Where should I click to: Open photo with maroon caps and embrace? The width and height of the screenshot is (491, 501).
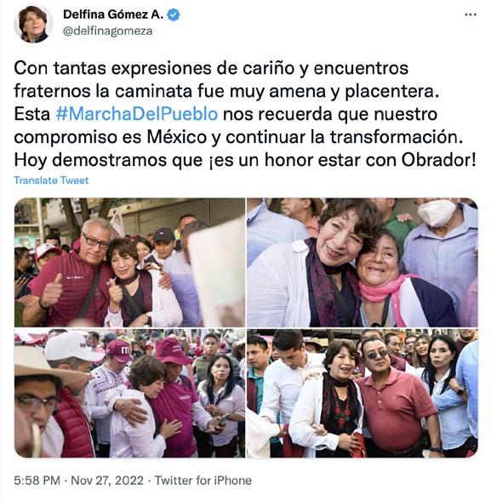pyautogui.click(x=129, y=393)
